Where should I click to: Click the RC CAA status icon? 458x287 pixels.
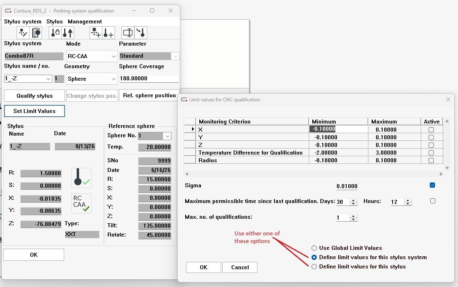tap(82, 203)
